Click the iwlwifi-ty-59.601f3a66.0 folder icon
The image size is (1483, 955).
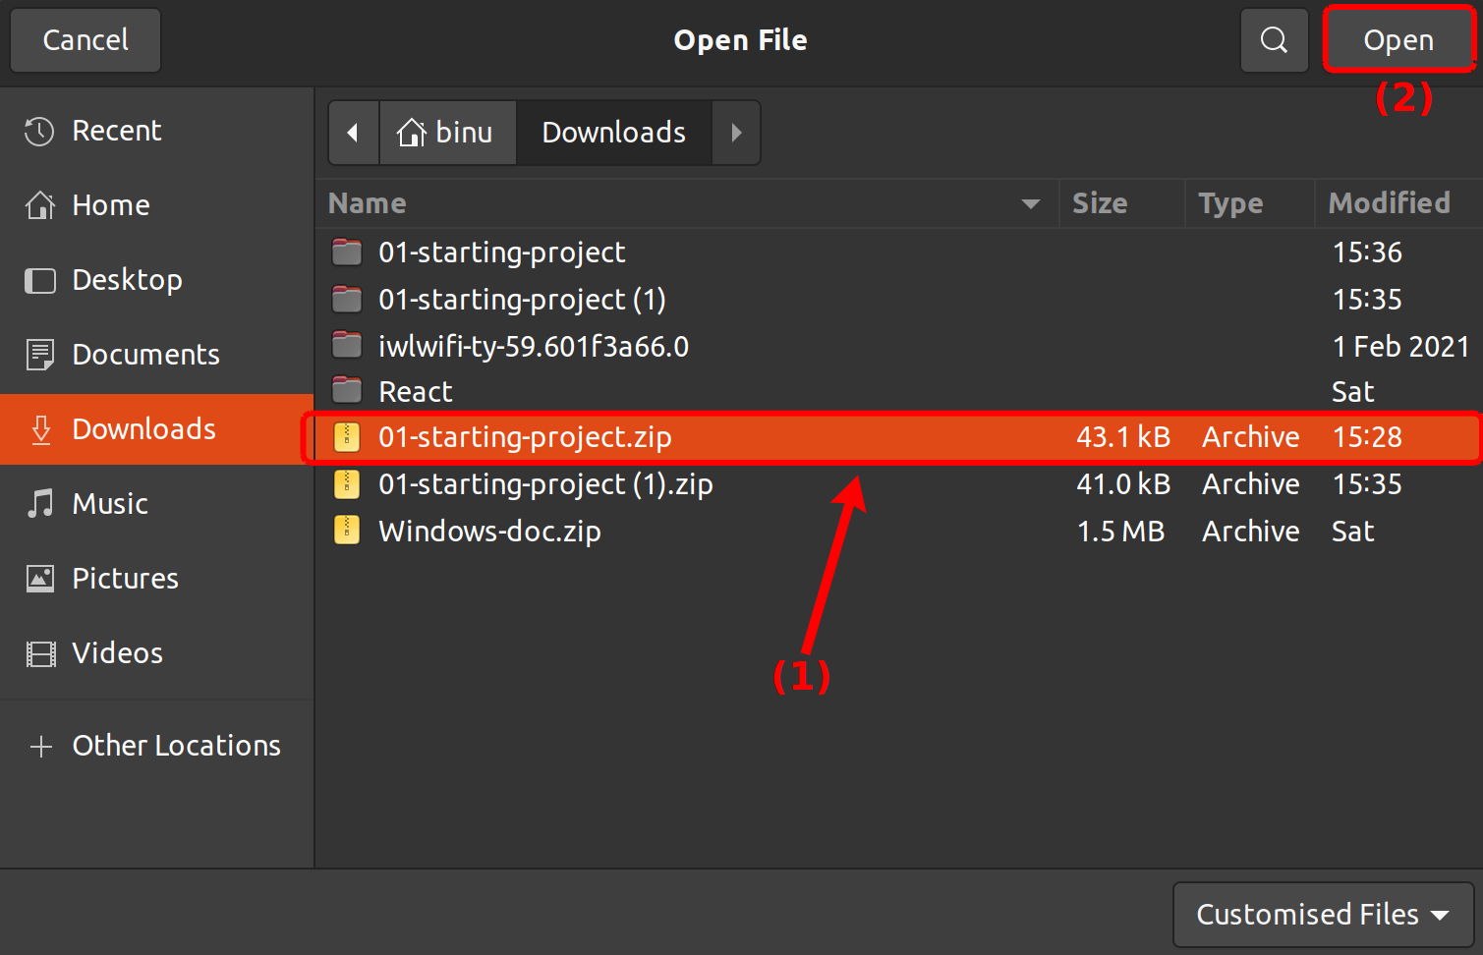click(347, 346)
